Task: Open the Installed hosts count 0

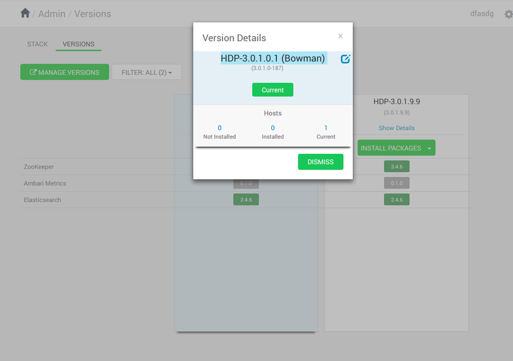Action: point(273,128)
